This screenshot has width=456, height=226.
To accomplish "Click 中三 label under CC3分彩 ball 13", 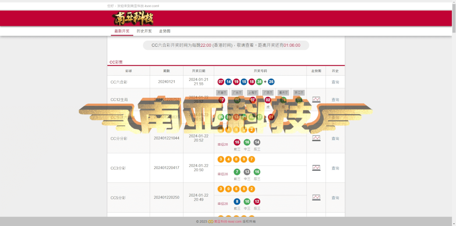I will point(247,179).
